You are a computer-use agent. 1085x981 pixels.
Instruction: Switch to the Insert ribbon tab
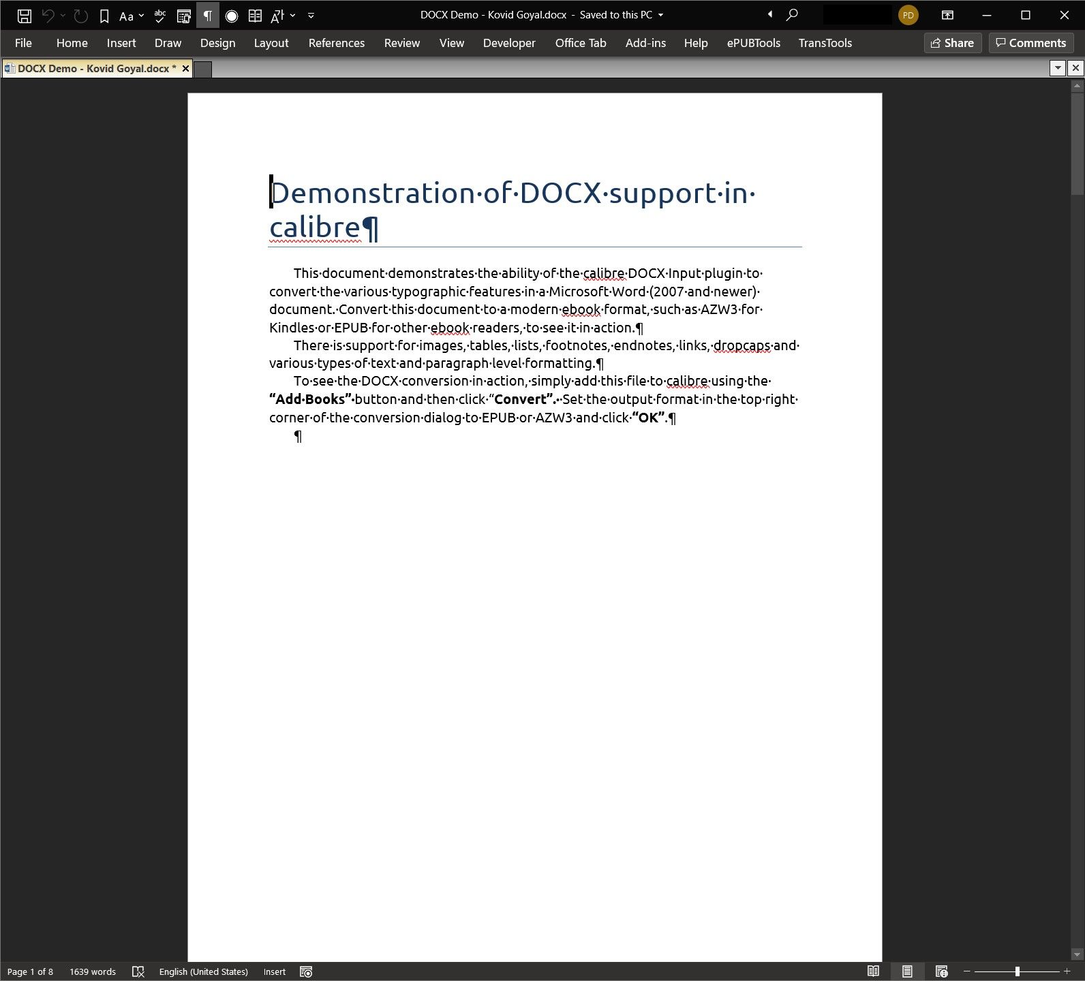[x=121, y=43]
